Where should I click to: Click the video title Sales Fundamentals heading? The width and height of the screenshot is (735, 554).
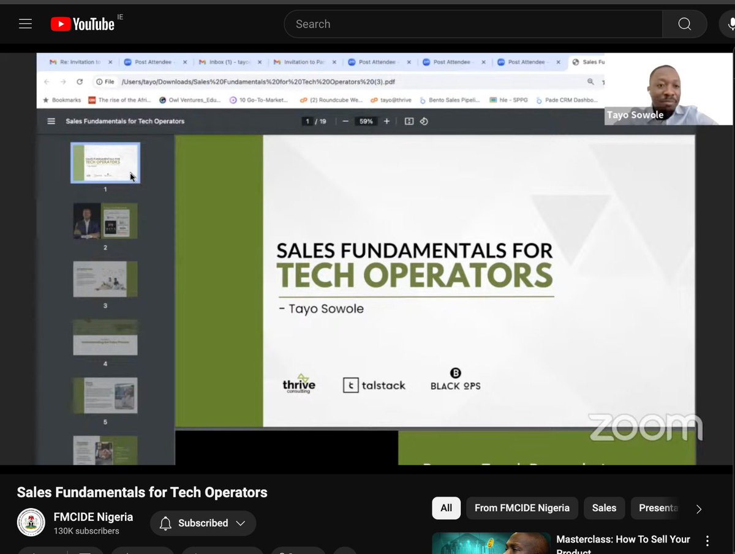pos(142,492)
